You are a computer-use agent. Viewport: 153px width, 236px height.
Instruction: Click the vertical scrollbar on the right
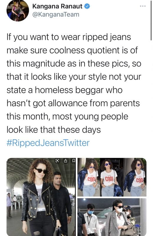click(151, 20)
